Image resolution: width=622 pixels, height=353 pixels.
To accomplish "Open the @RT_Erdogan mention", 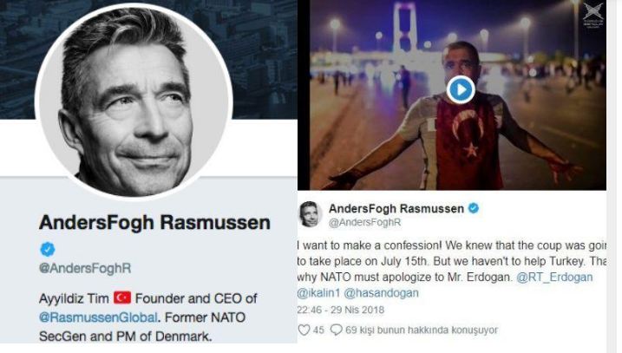I will coord(554,277).
